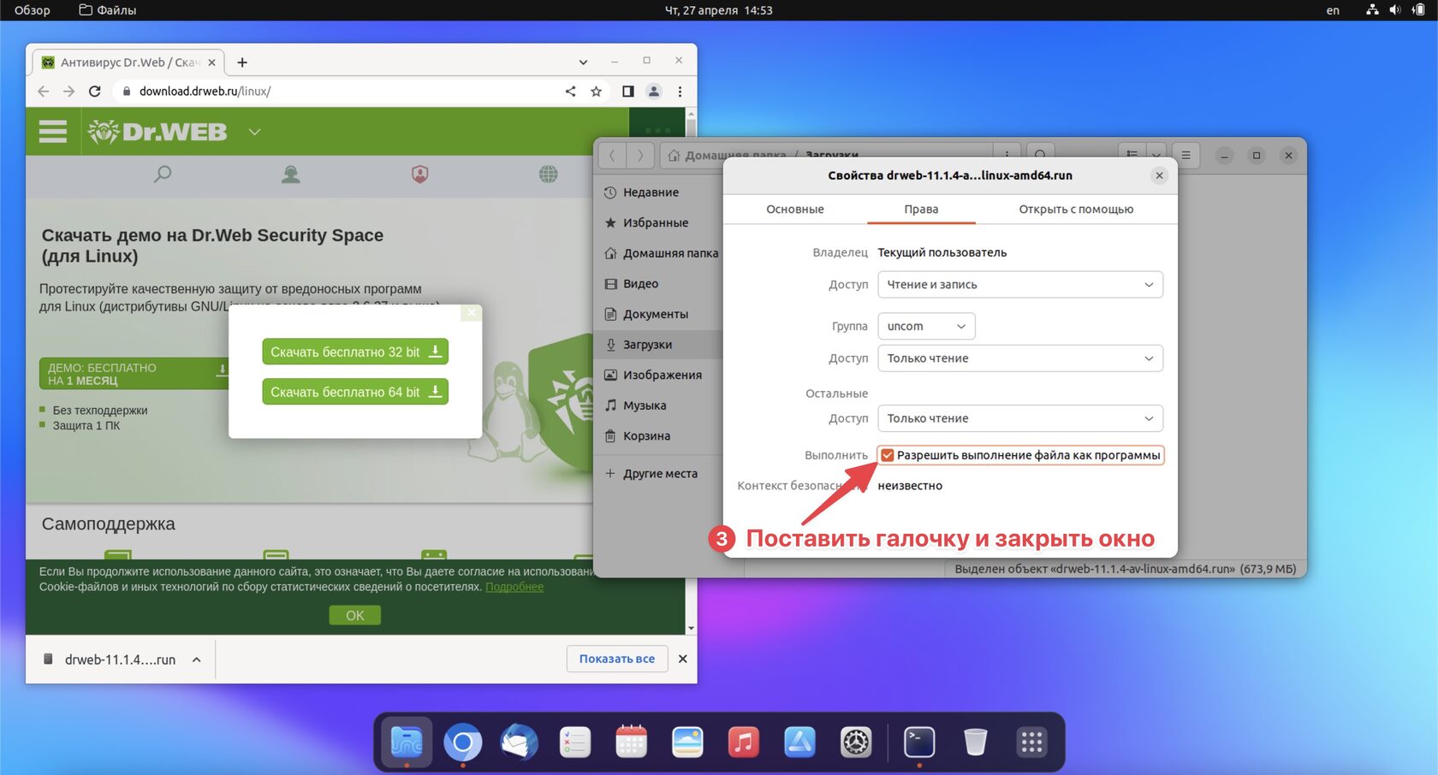The image size is (1438, 775).
Task: Open the browser tab search dropdown
Action: (x=583, y=62)
